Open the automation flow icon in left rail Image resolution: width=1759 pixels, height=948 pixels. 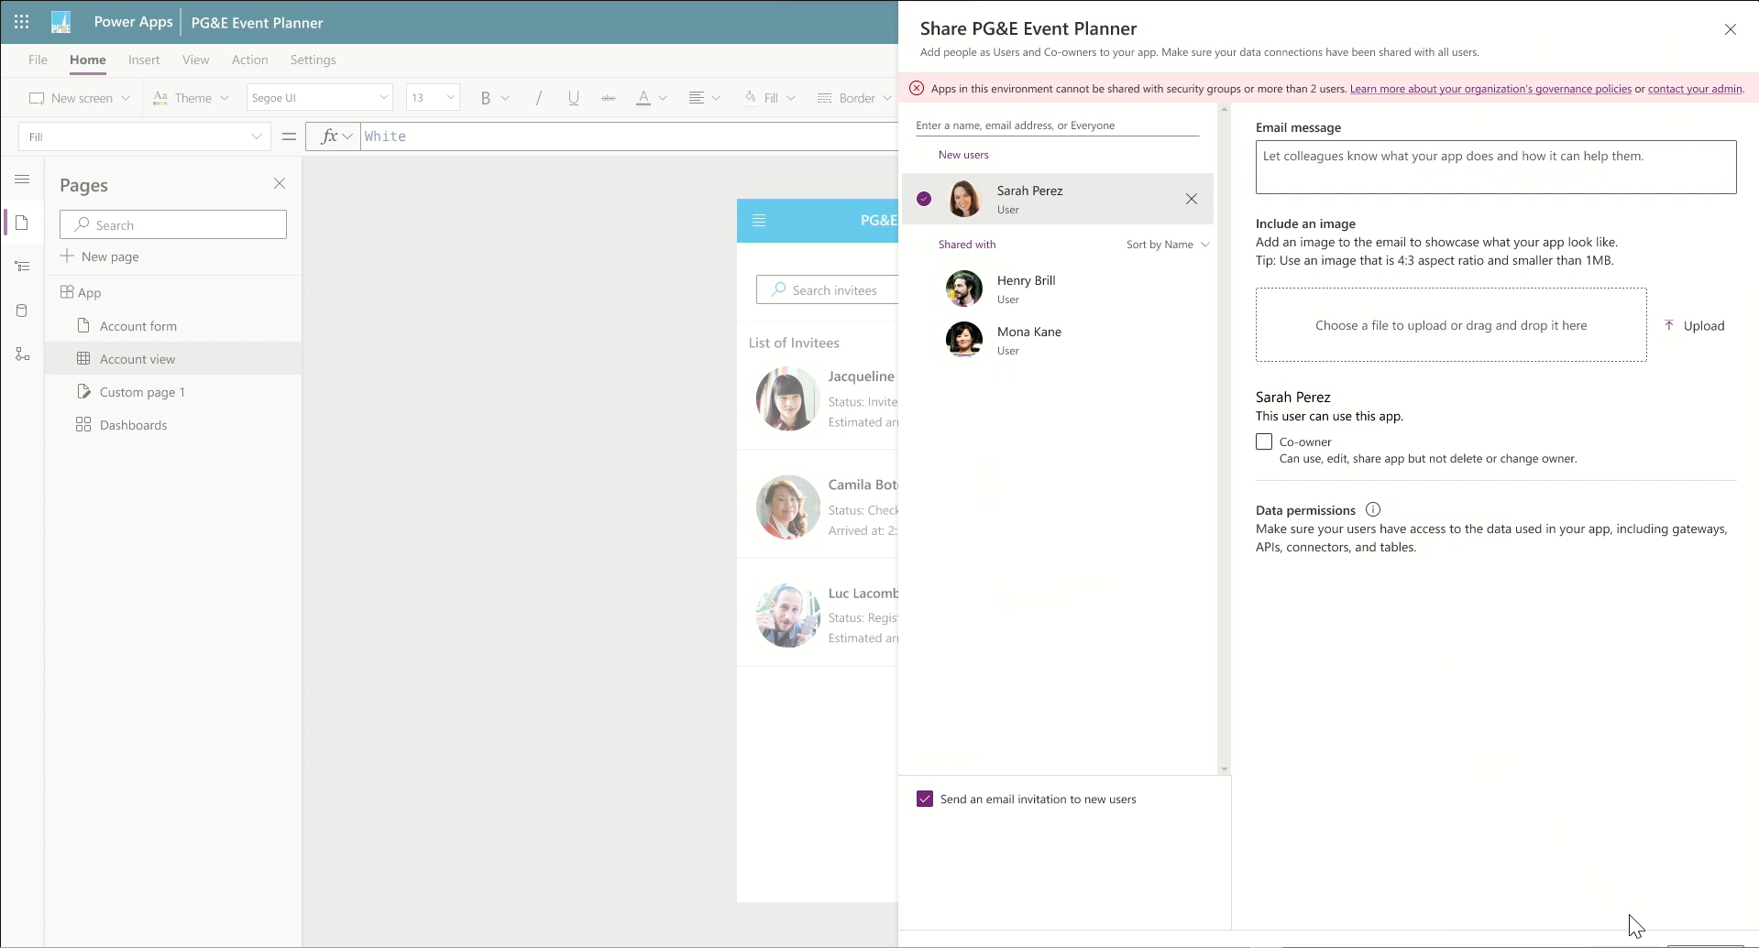[22, 354]
